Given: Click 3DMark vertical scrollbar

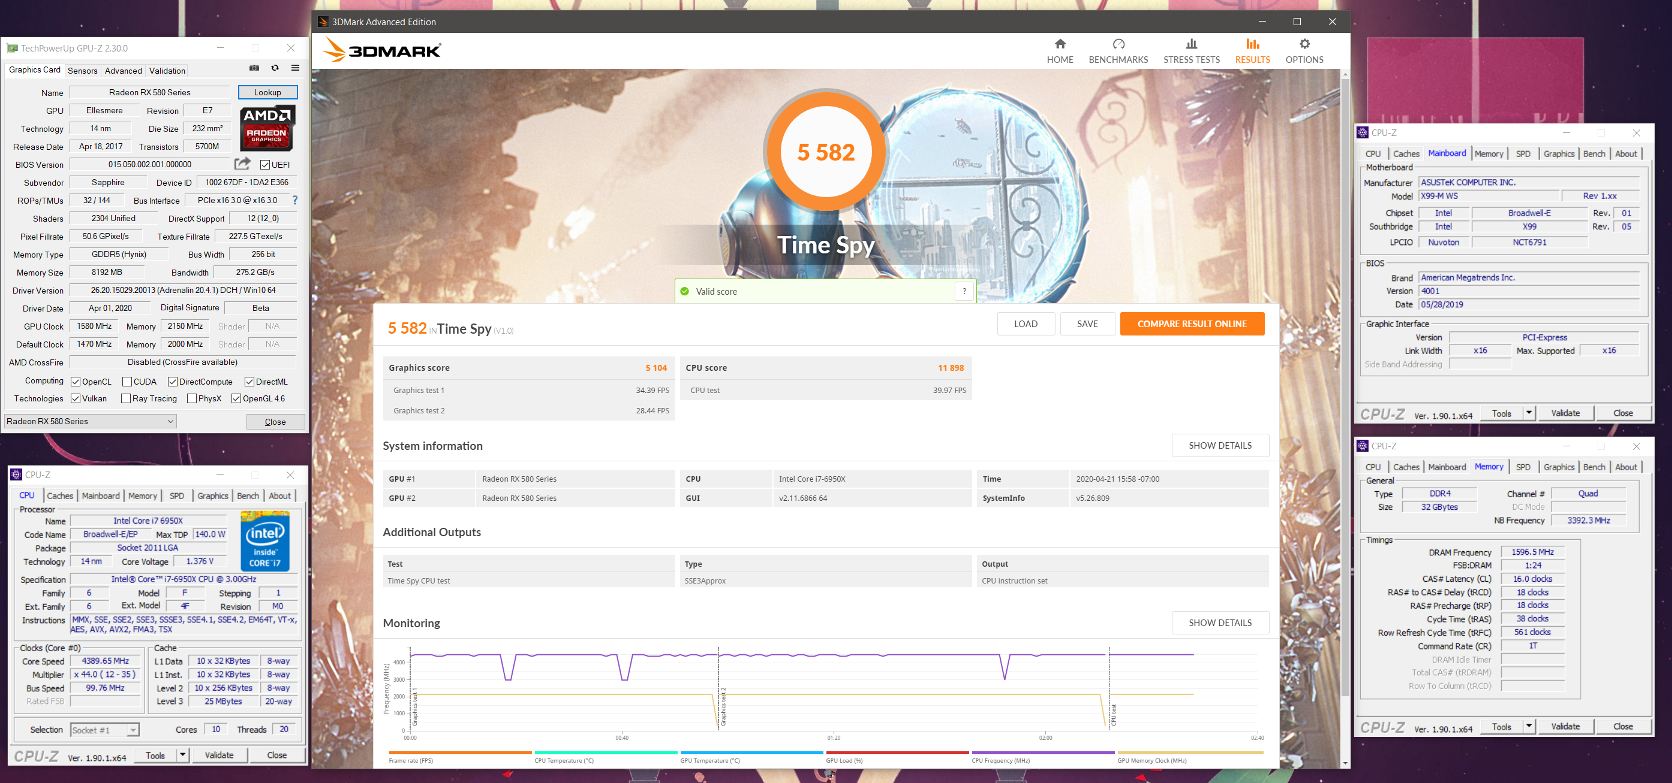Looking at the screenshot, I should pos(1345,389).
